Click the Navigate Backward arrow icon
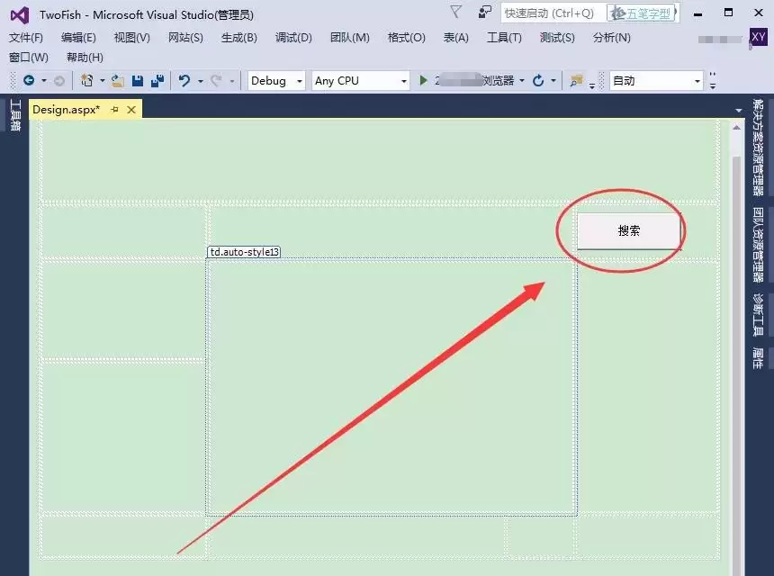Screen dimensions: 774x576 [29, 81]
